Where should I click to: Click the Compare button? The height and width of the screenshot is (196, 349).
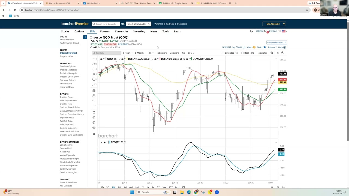click(x=174, y=53)
